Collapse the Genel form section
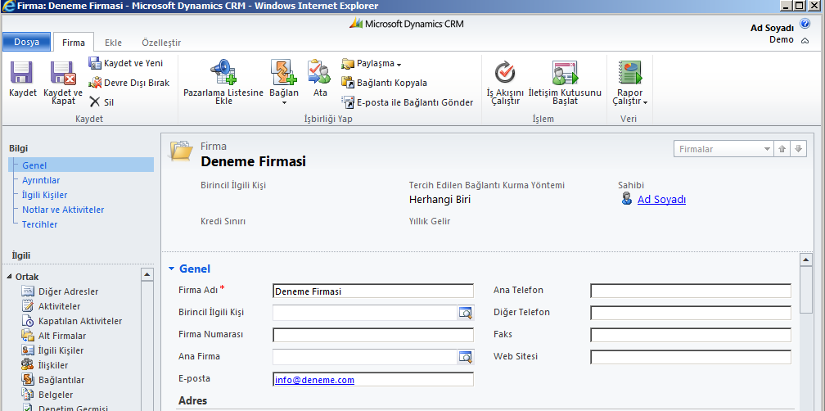 click(x=171, y=269)
